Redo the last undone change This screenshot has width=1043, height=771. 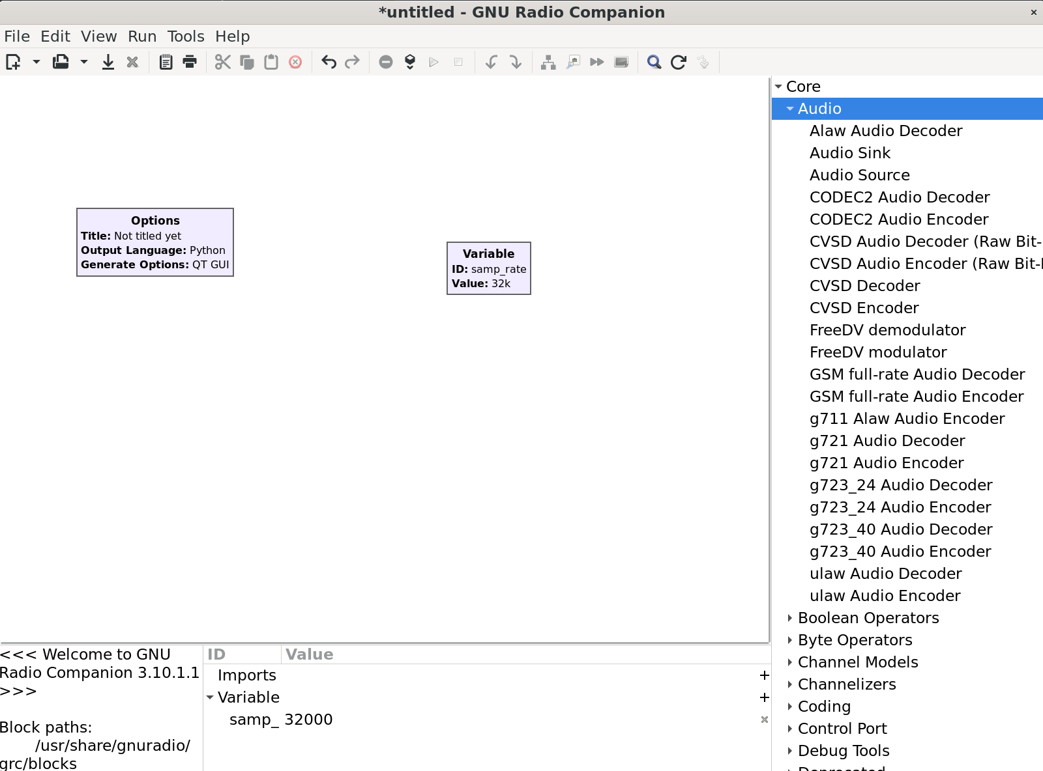[x=353, y=62]
